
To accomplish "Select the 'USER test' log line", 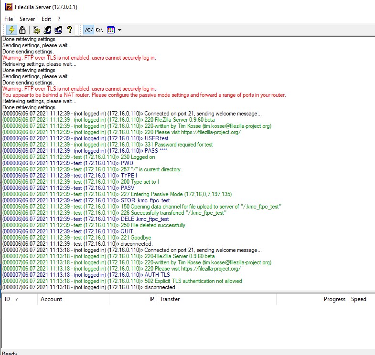I will tap(85, 138).
